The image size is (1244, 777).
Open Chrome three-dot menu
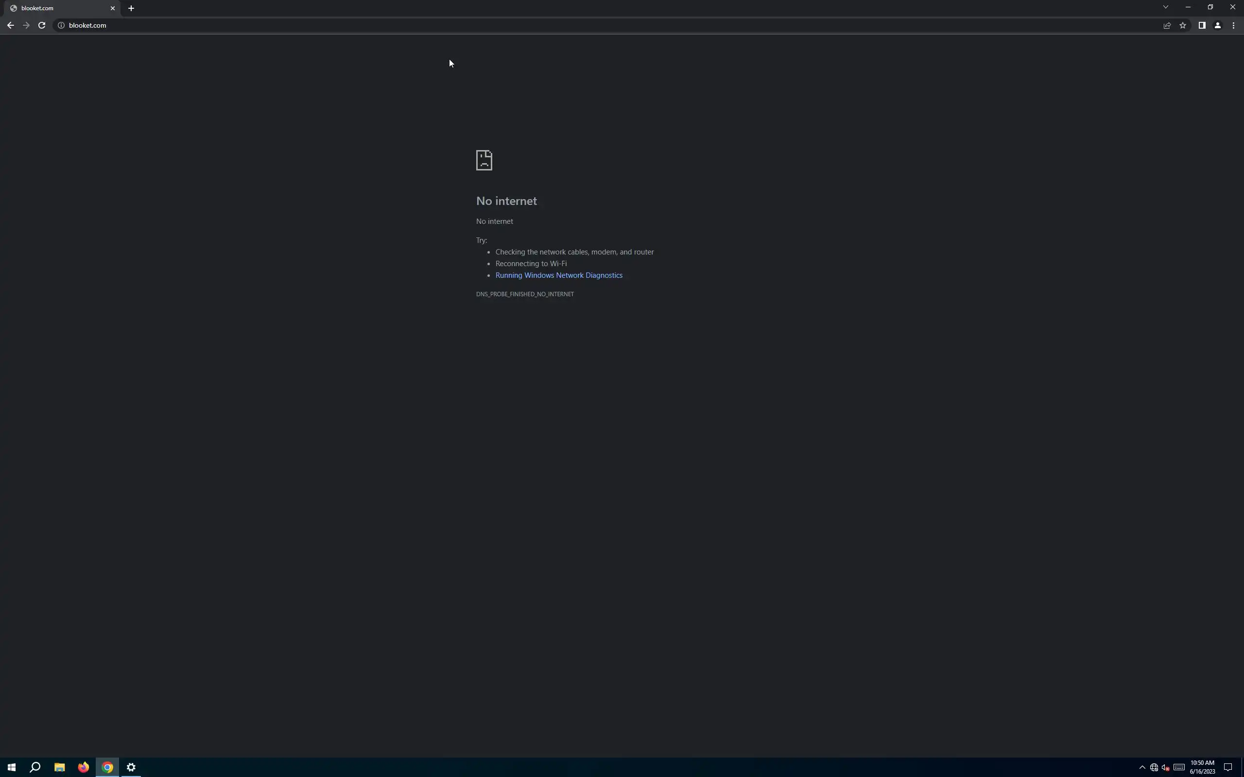click(1233, 25)
